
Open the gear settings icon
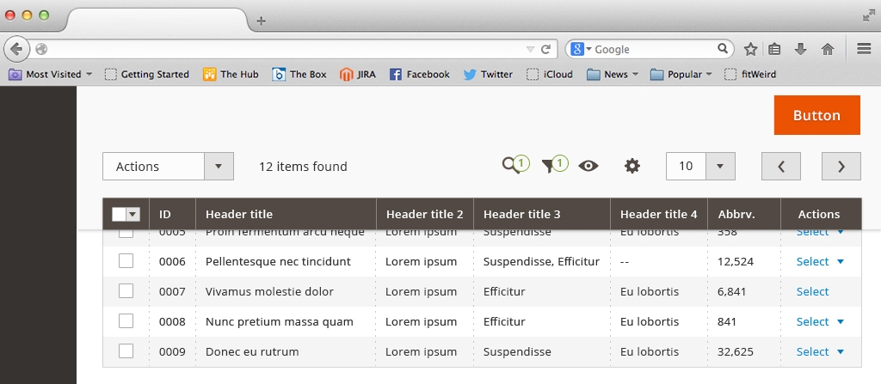coord(632,166)
